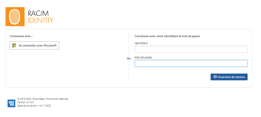Click the Okiok Data copyright line
Viewport: 261px width, 117px height.
(43, 99)
